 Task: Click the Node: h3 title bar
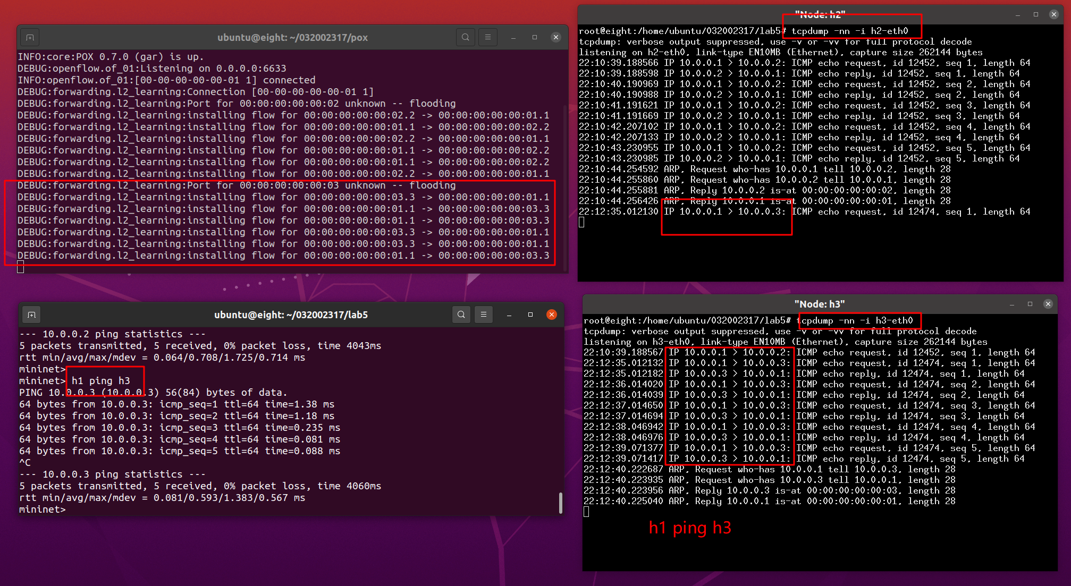point(819,304)
